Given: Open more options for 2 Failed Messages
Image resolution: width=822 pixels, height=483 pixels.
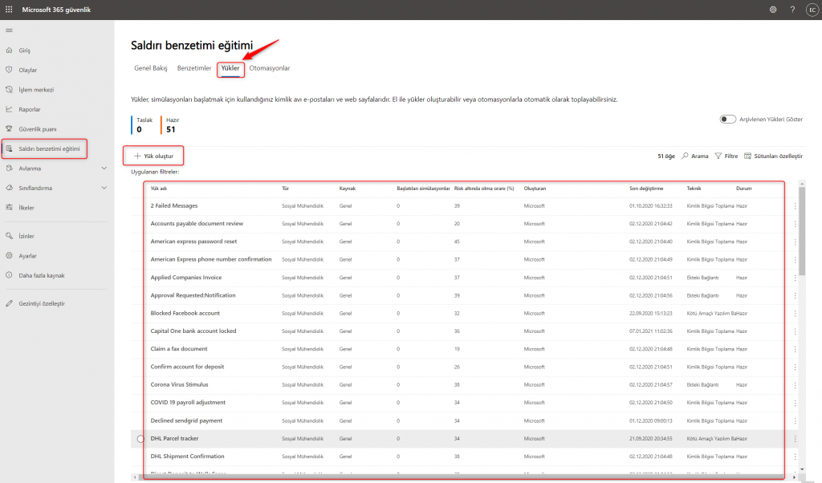Looking at the screenshot, I should [x=795, y=206].
